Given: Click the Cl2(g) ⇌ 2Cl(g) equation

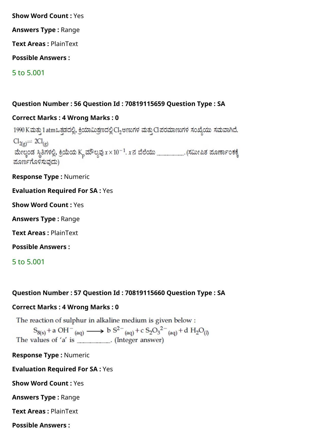Looking at the screenshot, I should click(x=31, y=142).
